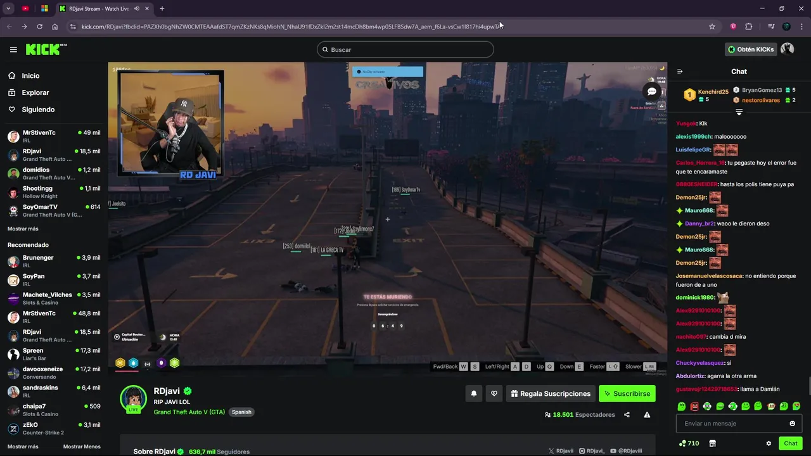
Task: Click chat username Chuckyvelasquez
Action: coord(700,363)
